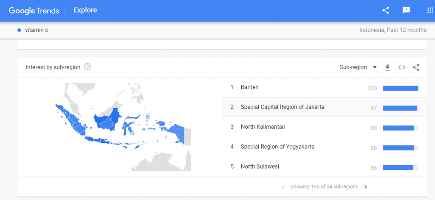
Task: Click the North Sulawesi interest bar
Action: [400, 168]
